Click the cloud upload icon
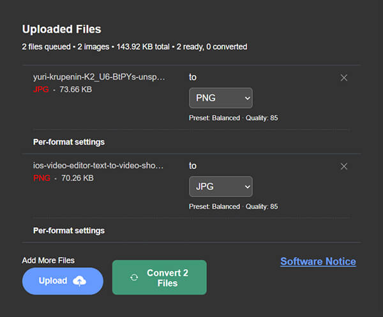This screenshot has height=317, width=383. (79, 281)
